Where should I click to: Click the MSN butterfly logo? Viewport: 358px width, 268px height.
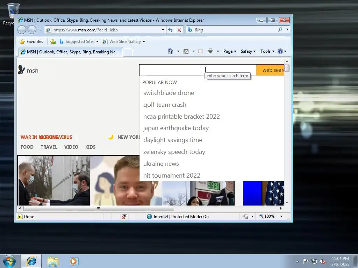(21, 70)
